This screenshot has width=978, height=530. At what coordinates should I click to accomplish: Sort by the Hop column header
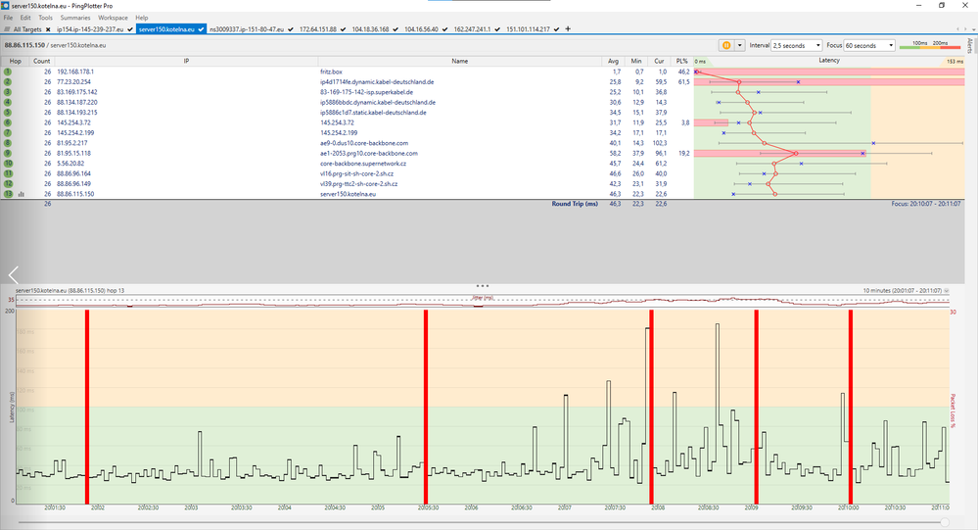(x=15, y=61)
